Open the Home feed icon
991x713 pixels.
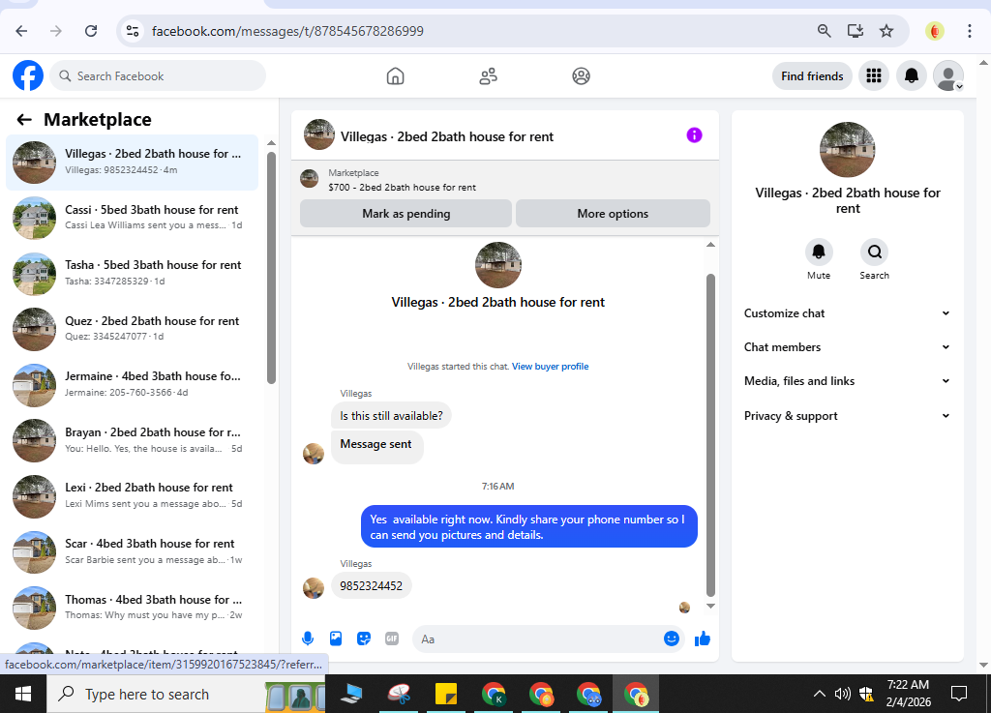(395, 76)
